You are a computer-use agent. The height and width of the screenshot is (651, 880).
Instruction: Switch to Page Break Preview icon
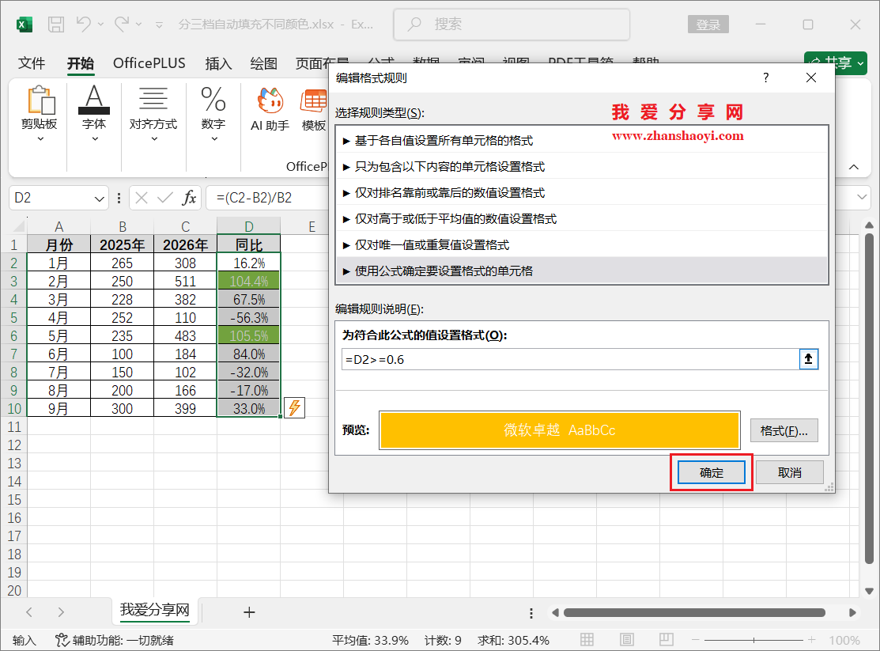(667, 639)
